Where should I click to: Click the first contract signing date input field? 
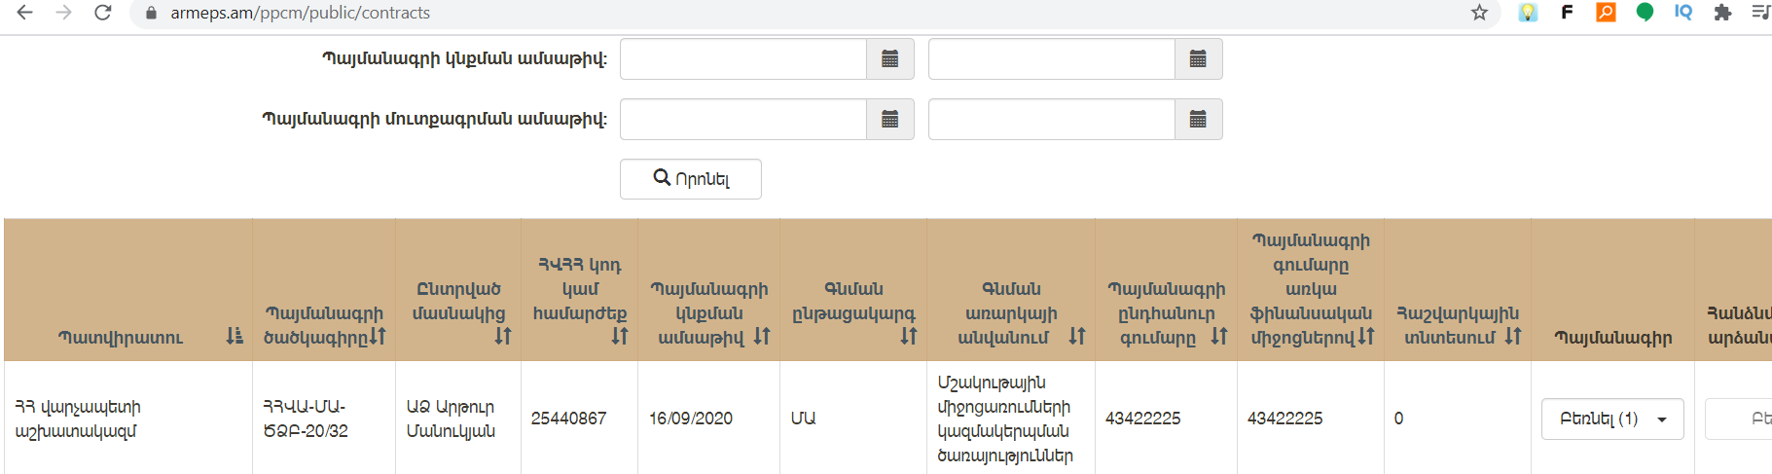click(x=742, y=59)
